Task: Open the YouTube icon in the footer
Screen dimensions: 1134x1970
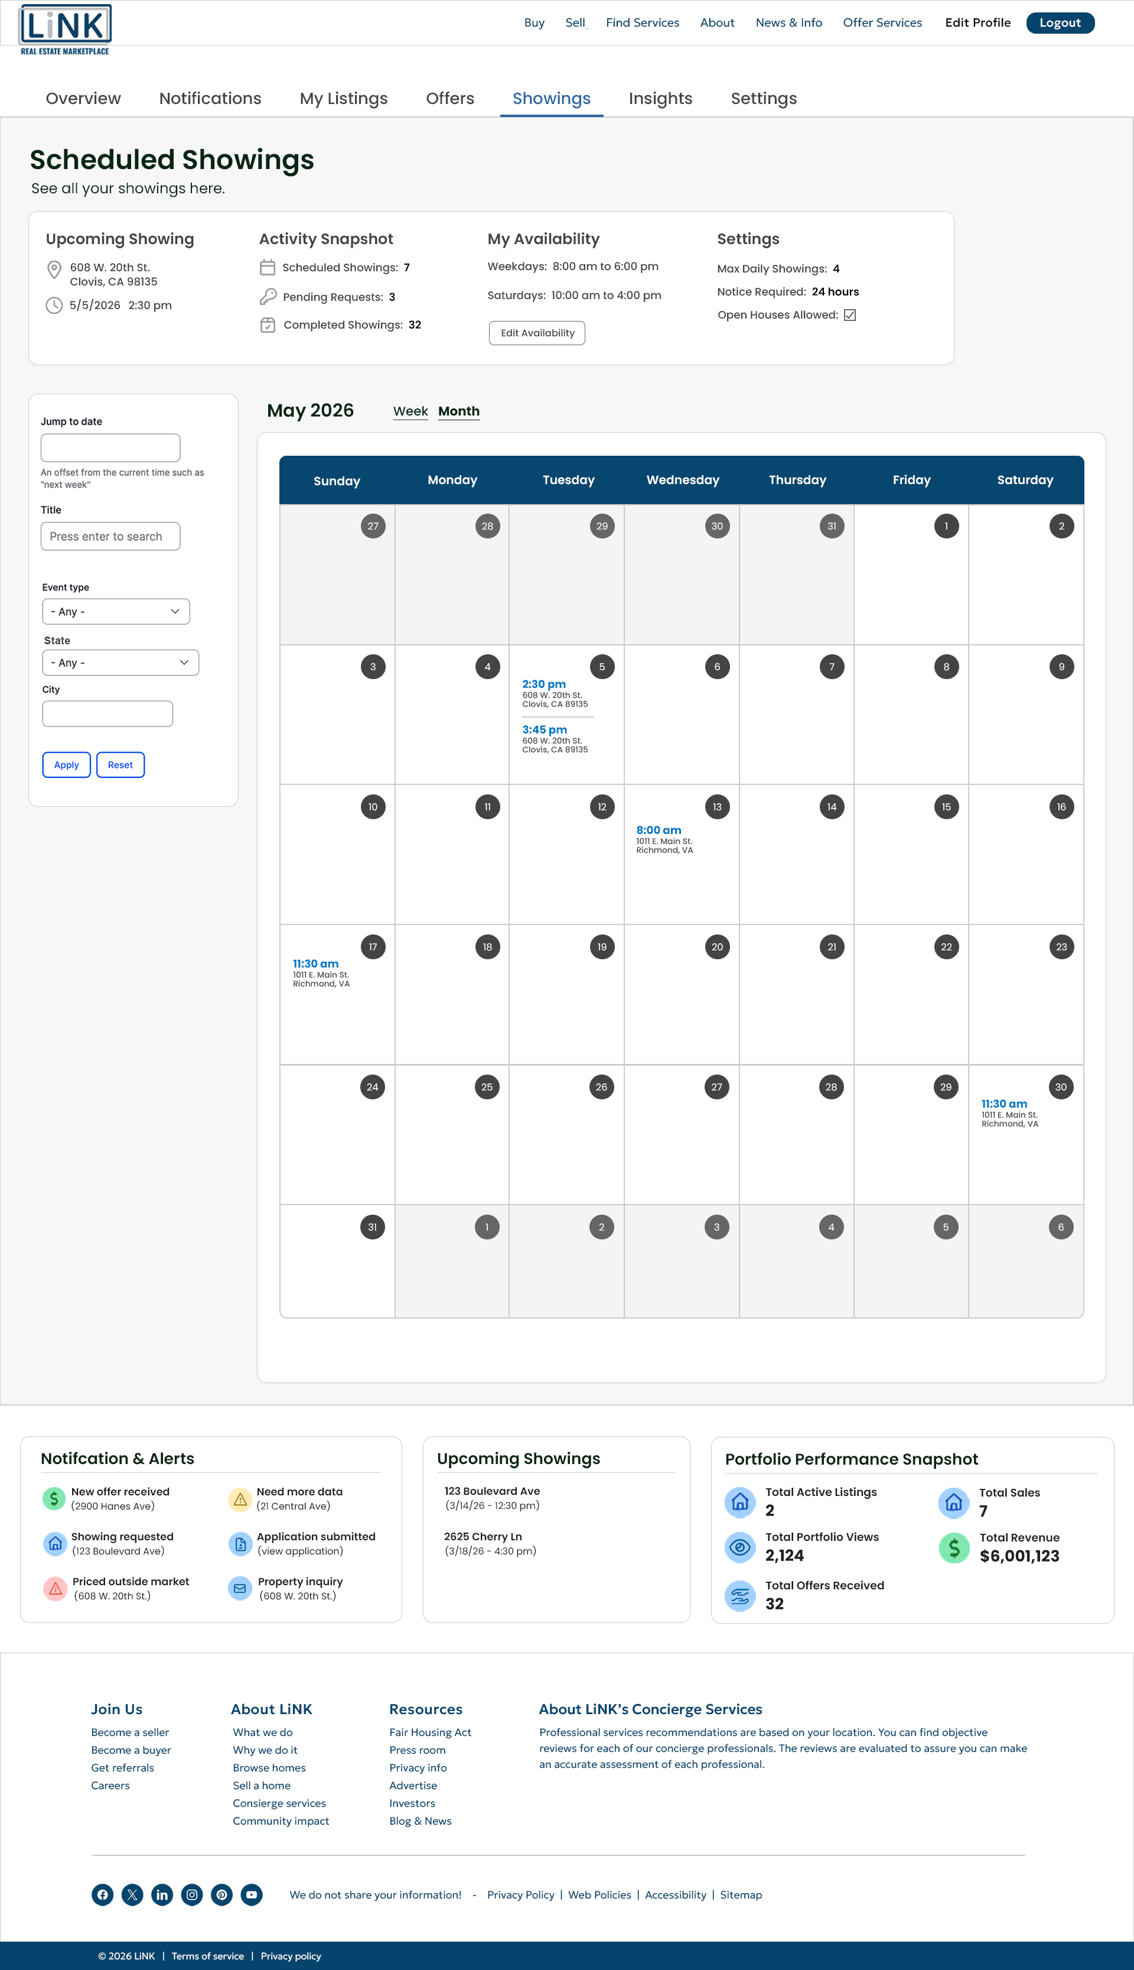Action: point(251,1894)
